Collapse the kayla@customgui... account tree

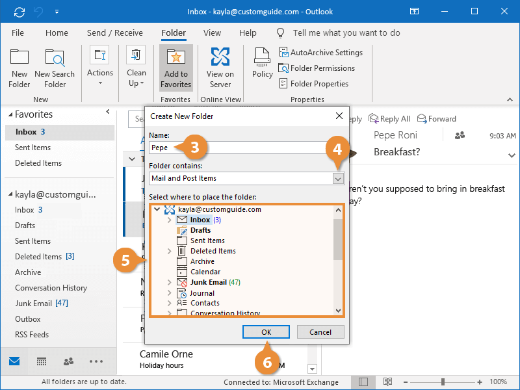10,194
